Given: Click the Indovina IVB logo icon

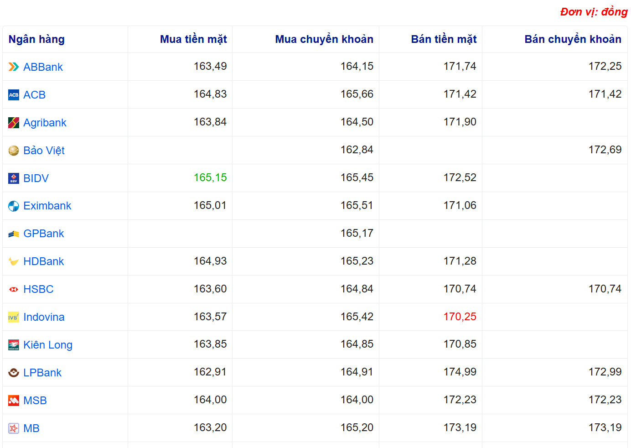Looking at the screenshot, I should [14, 317].
